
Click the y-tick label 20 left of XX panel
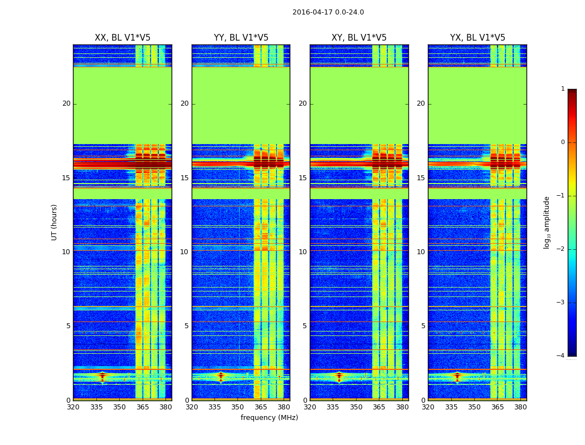pos(66,103)
